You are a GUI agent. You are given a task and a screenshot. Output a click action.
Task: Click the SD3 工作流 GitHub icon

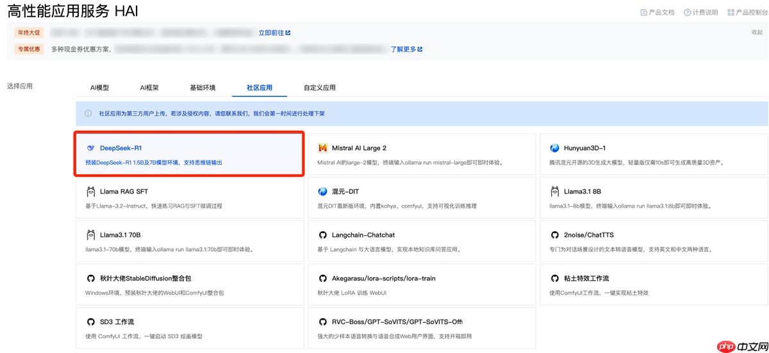(91, 322)
